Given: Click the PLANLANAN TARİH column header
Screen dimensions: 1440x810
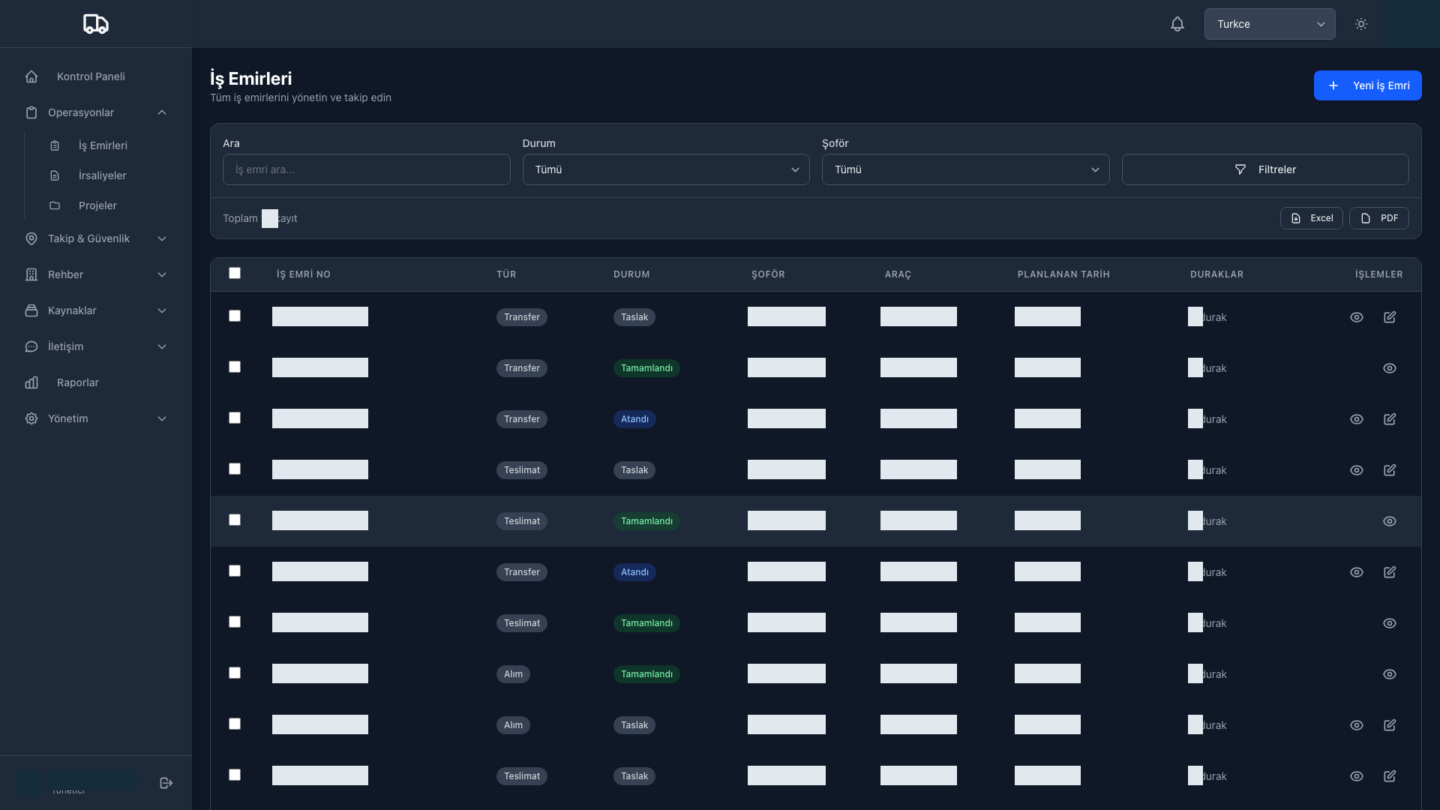Looking at the screenshot, I should (x=1063, y=274).
